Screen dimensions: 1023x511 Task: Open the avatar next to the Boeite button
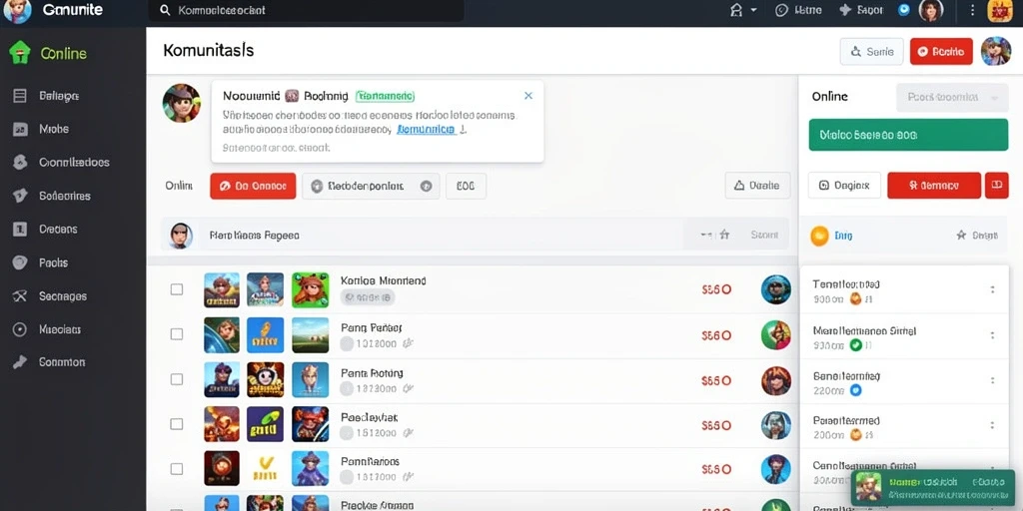click(996, 51)
